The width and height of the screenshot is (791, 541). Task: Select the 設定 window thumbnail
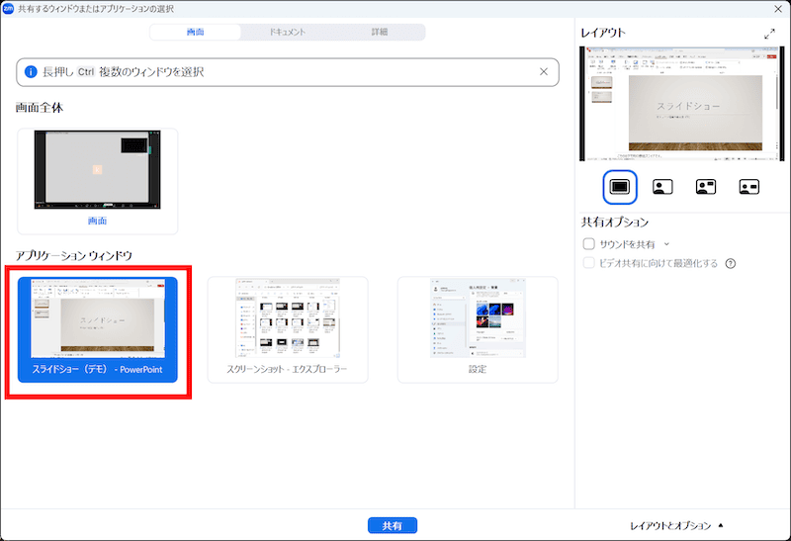click(x=478, y=328)
